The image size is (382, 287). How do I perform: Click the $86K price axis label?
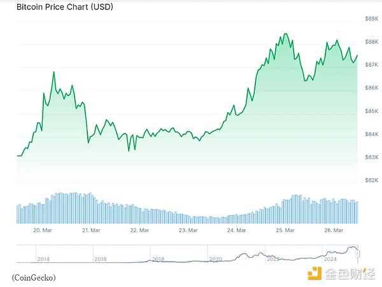(x=371, y=88)
